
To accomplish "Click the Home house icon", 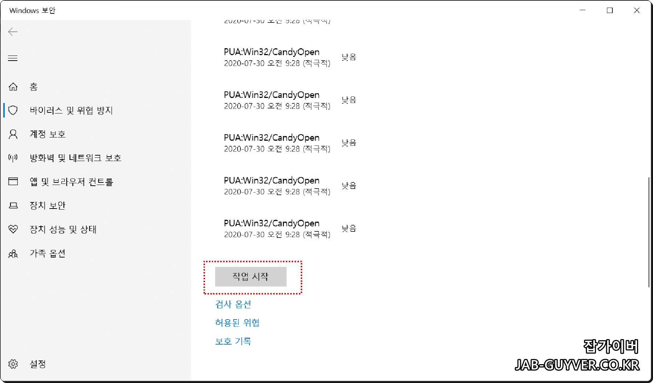I will (x=13, y=87).
